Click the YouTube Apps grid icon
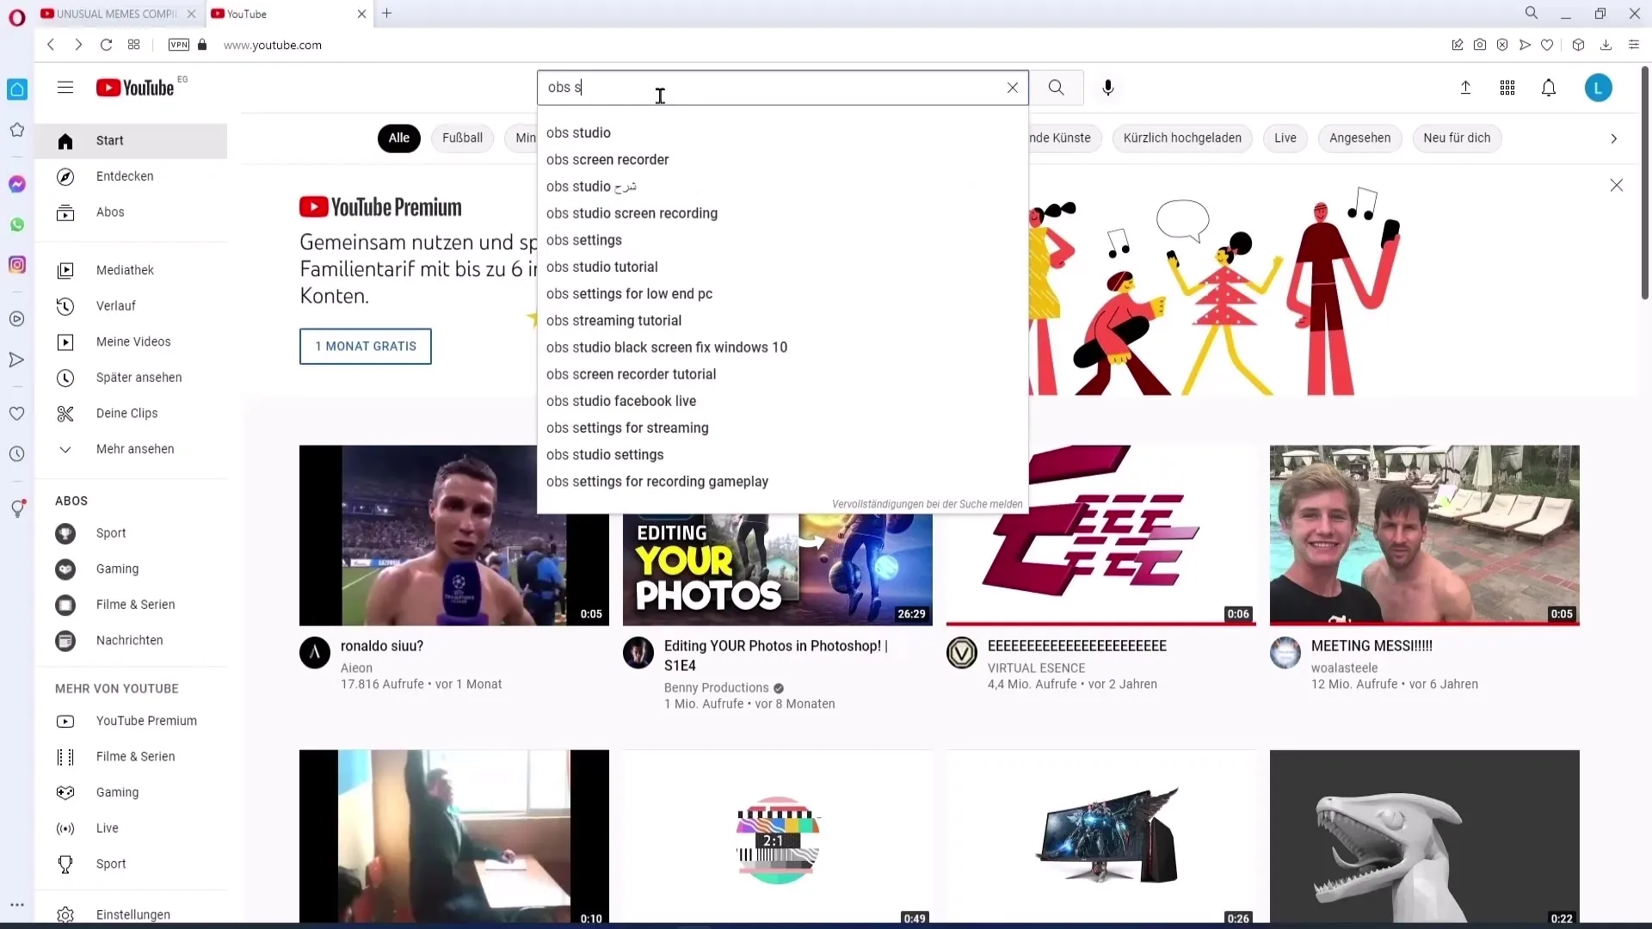Screen dimensions: 1652x929 tap(1508, 89)
